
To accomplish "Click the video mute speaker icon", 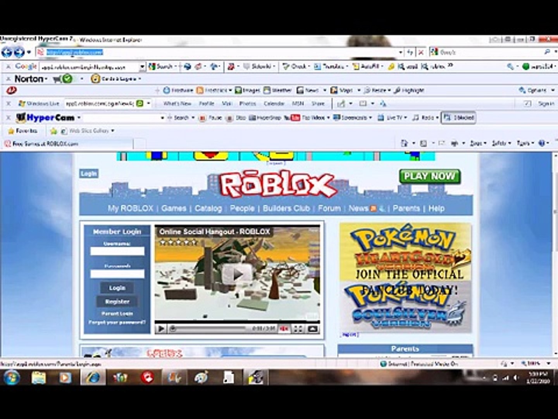I will [284, 329].
